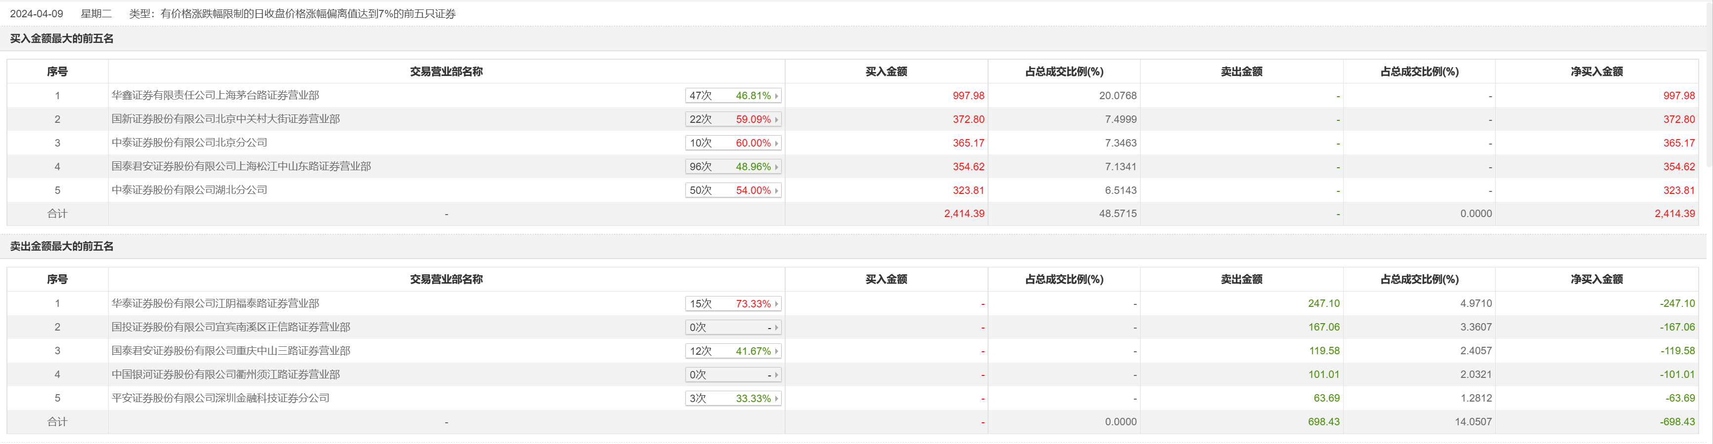Expand the 3次 33.33% badge

click(x=733, y=399)
